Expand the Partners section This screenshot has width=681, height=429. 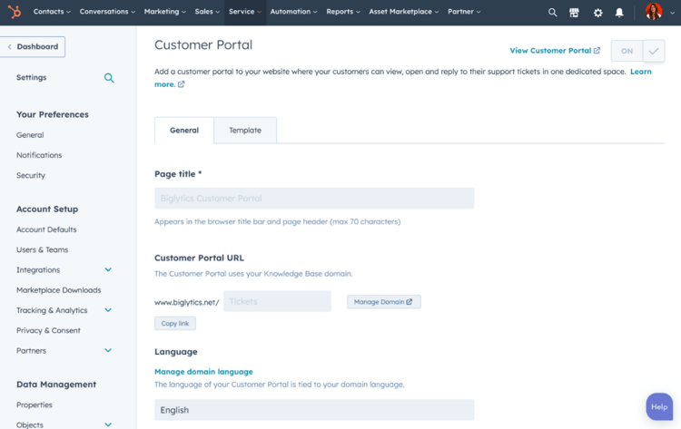(108, 350)
